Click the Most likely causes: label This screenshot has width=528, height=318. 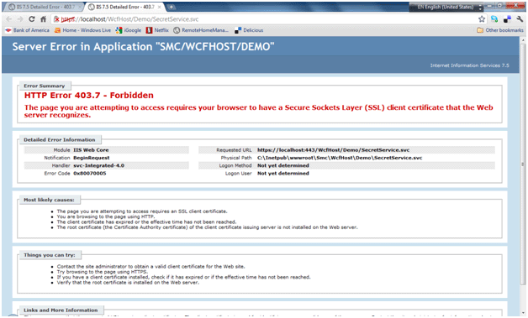pos(49,200)
